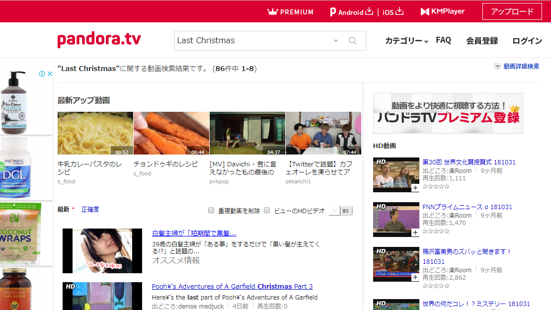Open チョンドゥギのレシピ video title

tap(165, 164)
